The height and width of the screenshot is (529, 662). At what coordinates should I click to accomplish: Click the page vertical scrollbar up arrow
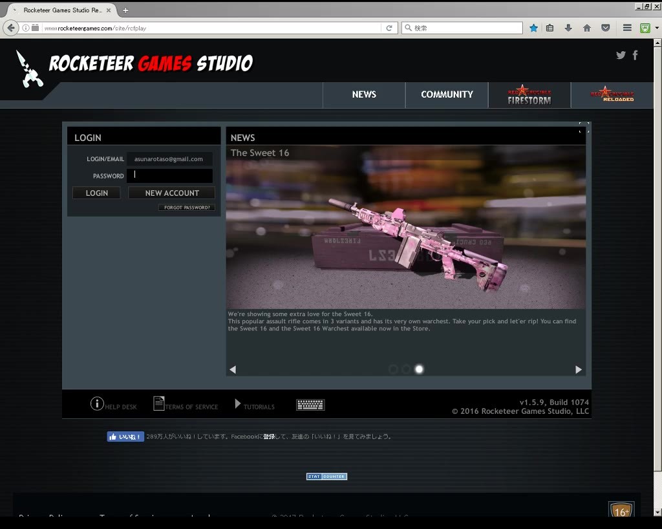657,43
